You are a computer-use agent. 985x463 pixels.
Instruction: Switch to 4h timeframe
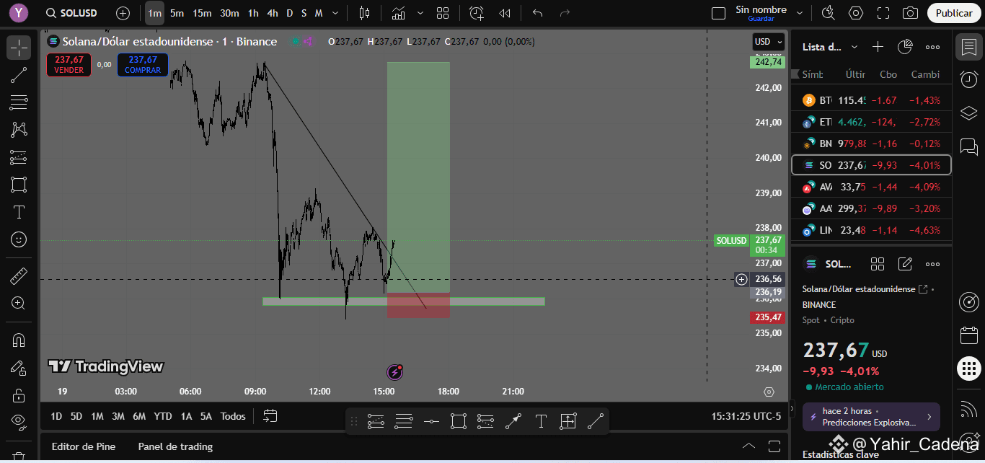coord(273,13)
